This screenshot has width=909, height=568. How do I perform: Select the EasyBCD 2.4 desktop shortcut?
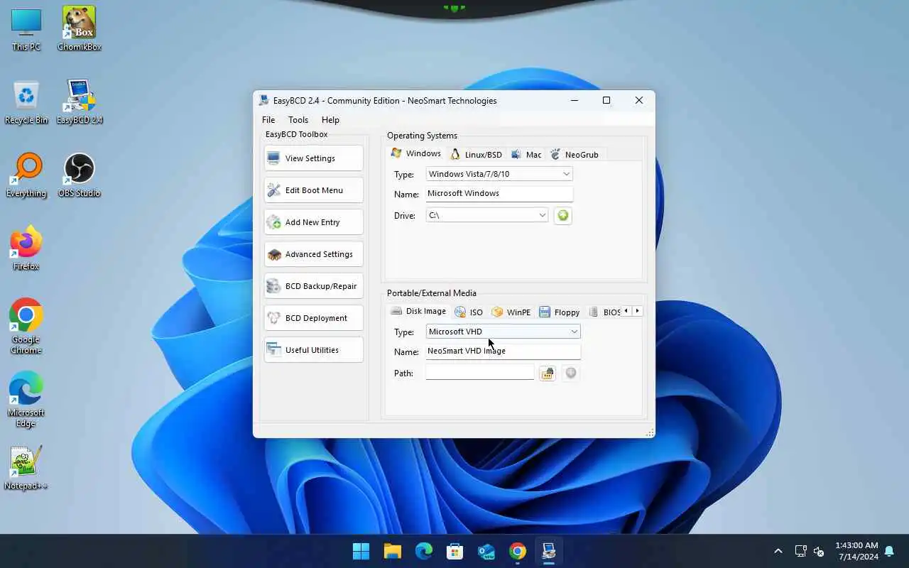pos(79,103)
